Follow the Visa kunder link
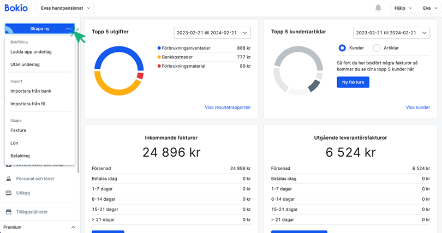This screenshot has width=442, height=233. pos(417,107)
